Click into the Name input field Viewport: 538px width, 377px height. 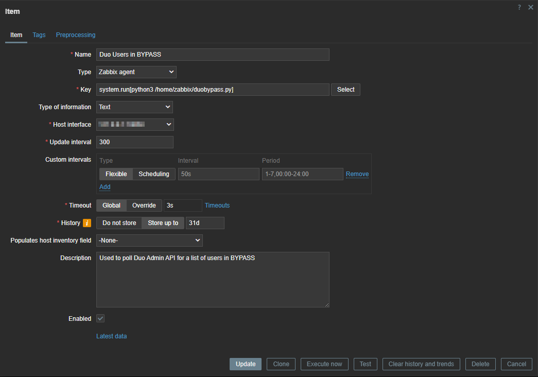[212, 55]
